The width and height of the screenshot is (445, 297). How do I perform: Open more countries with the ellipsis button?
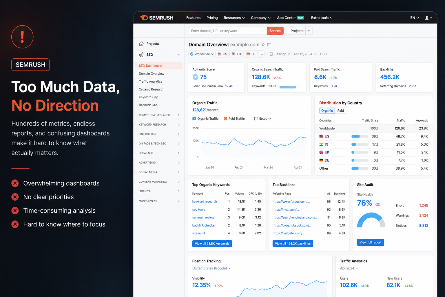[261, 54]
